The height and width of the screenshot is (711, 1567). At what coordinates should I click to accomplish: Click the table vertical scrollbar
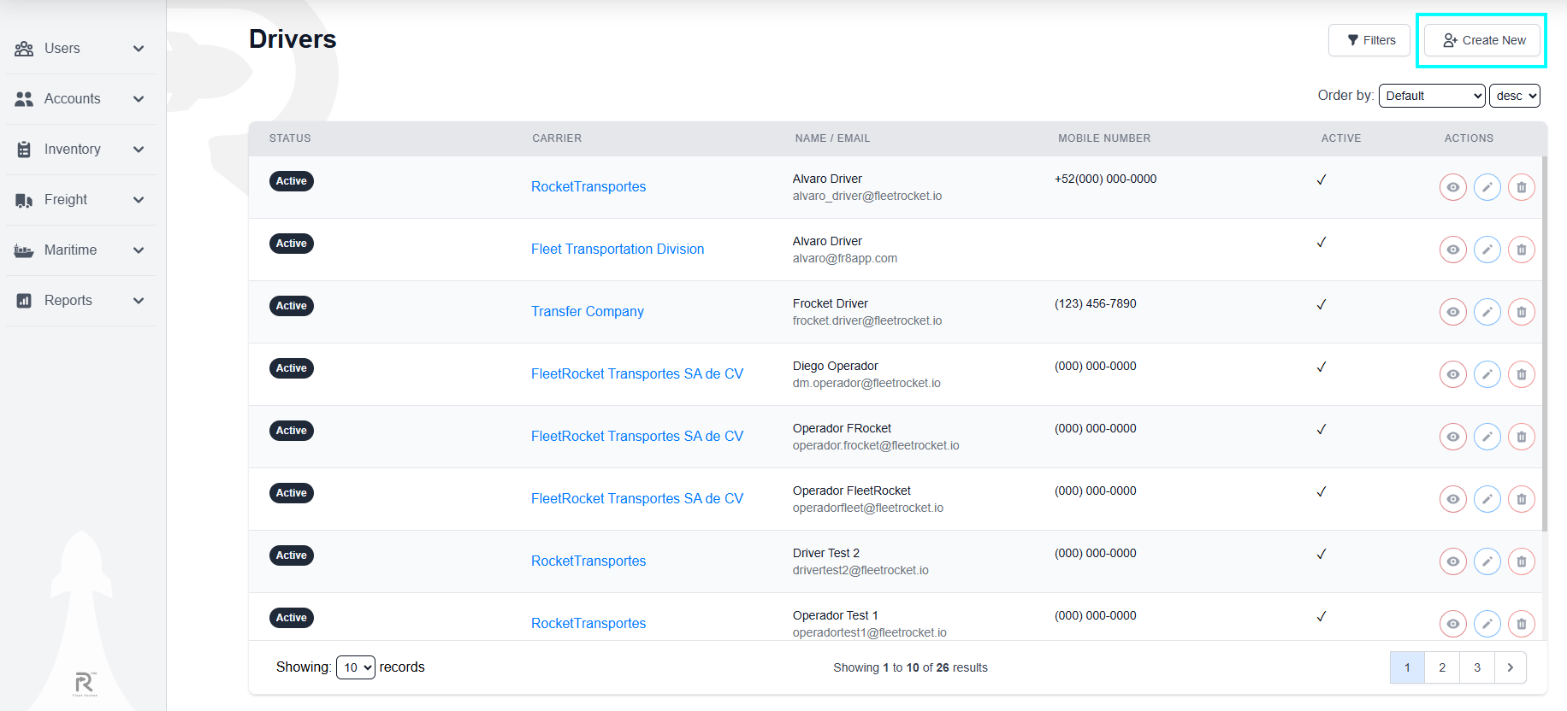[1545, 342]
